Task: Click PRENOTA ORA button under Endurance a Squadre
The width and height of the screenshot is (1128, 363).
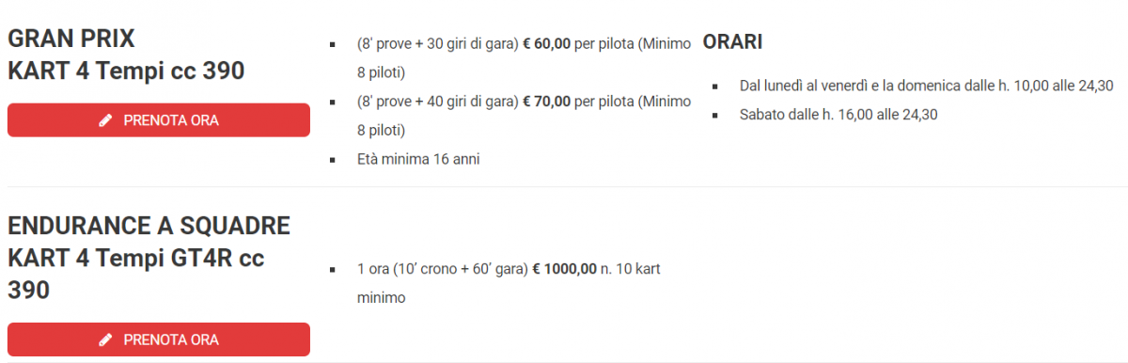Action: [159, 339]
